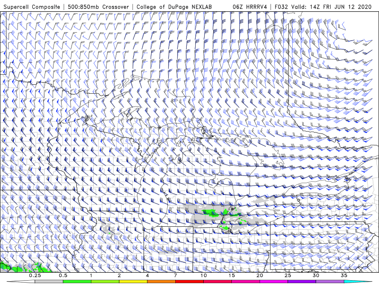This screenshot has width=379, height=284.
Task: Select the "06Z HRRRV4" model run label
Action: (250, 7)
